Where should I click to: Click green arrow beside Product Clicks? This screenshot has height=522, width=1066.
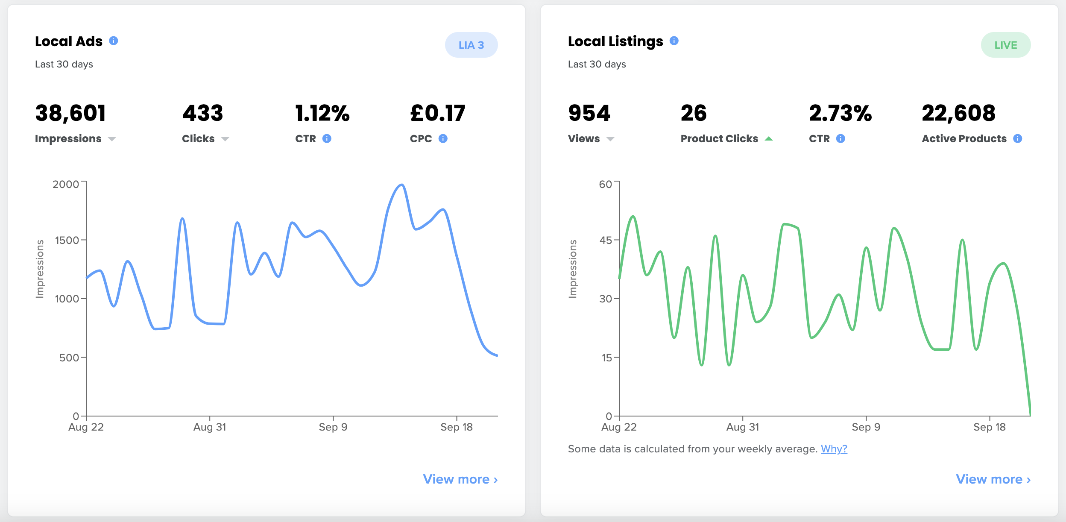tap(769, 139)
